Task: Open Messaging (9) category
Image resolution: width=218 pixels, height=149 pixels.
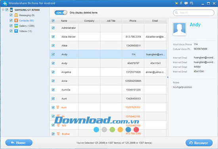Action: [27, 15]
